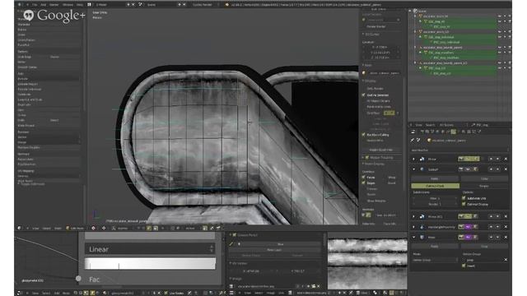527x296 pixels.
Task: Move Mirror.001 modifier down arrow icon
Action: (x=497, y=216)
